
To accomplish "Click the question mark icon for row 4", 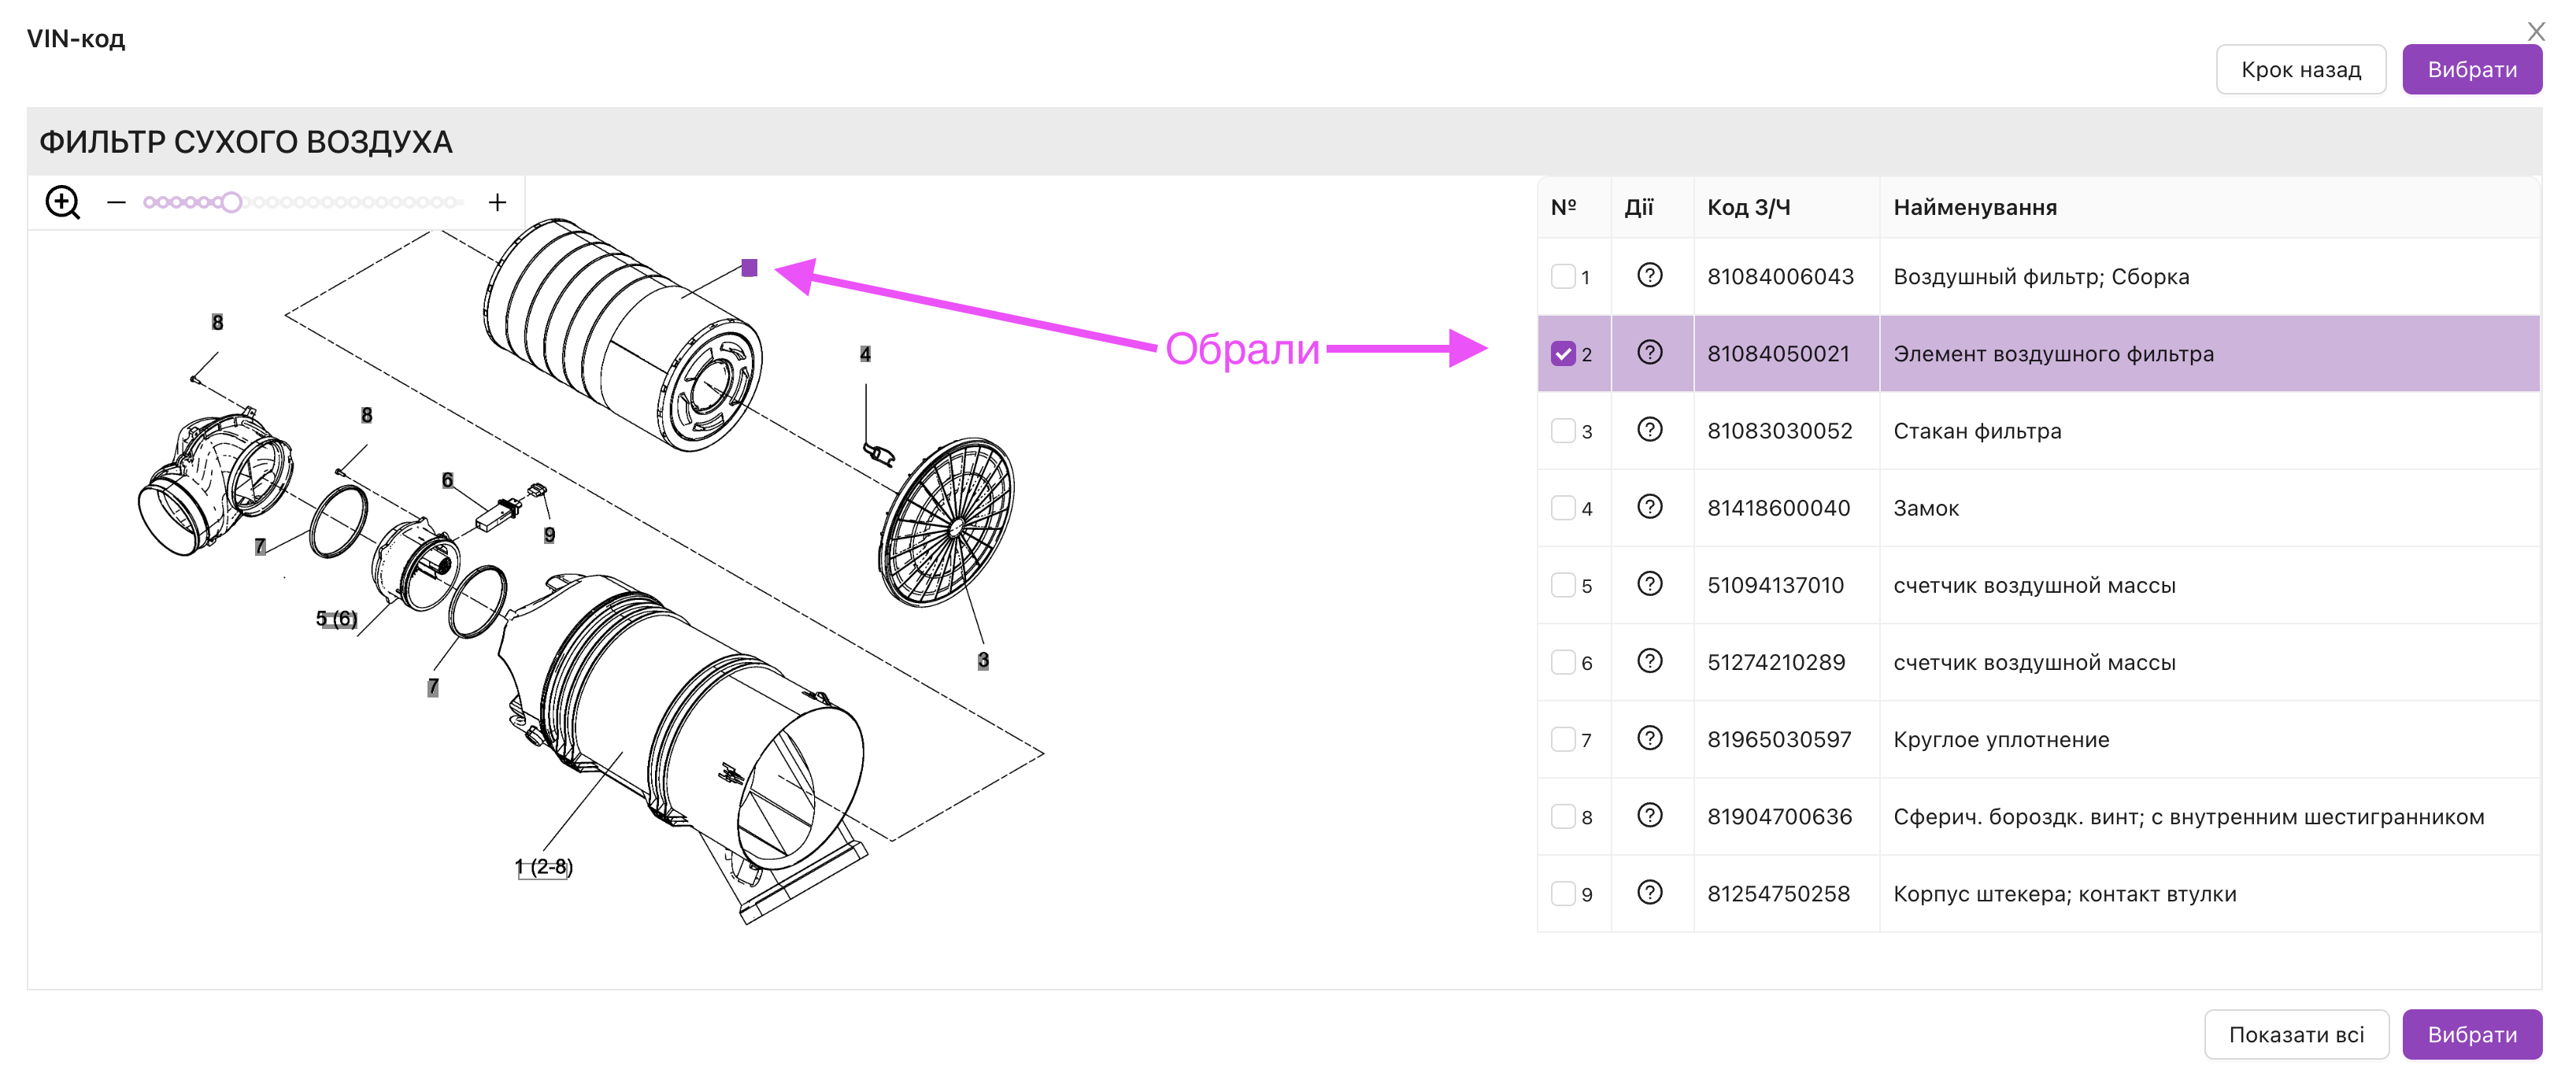I will click(x=1648, y=506).
